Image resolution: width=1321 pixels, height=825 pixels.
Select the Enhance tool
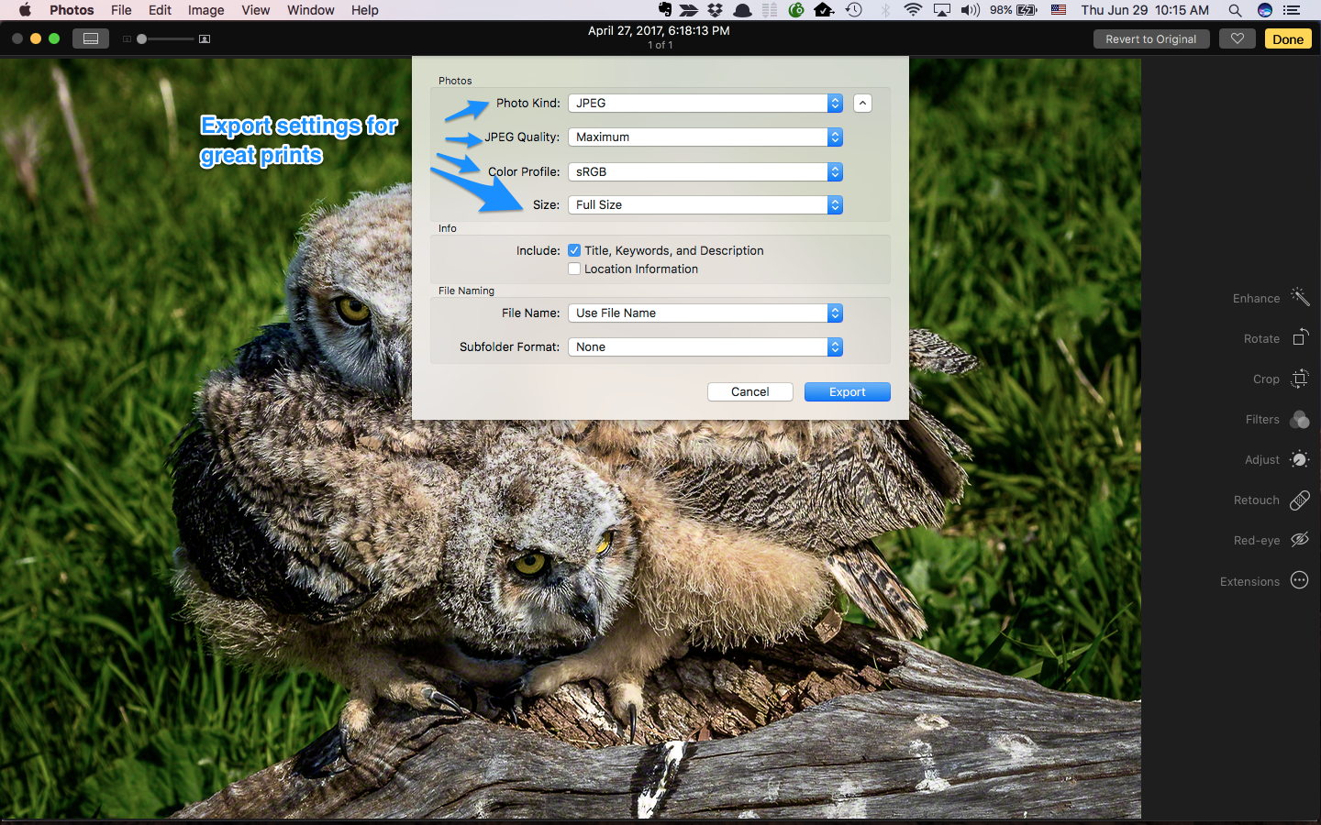click(1298, 297)
